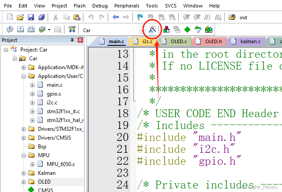Click File Extensions and Books icon
This screenshot has width=282, height=192.
166,29
